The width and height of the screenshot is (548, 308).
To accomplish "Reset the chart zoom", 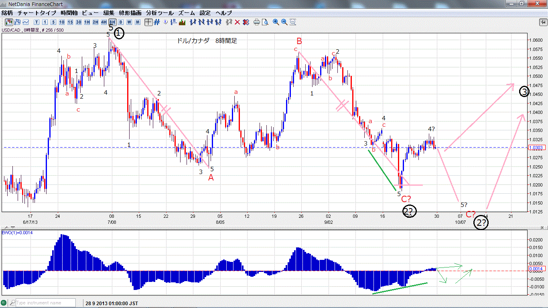I will (293, 22).
